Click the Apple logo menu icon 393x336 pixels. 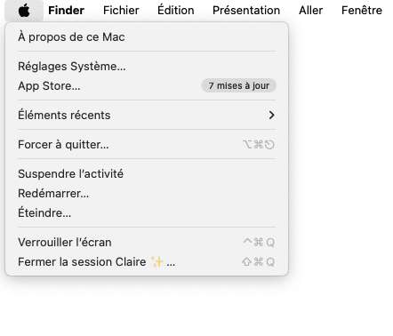(x=24, y=11)
